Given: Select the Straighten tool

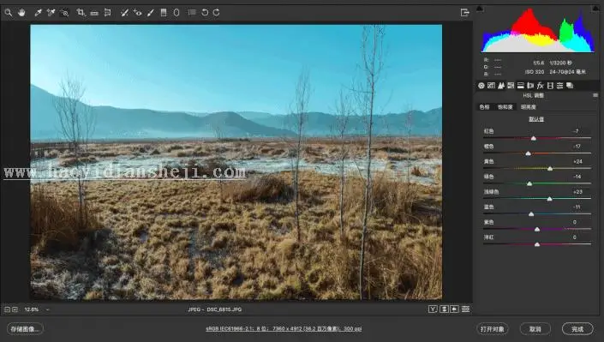Looking at the screenshot, I should [x=94, y=13].
